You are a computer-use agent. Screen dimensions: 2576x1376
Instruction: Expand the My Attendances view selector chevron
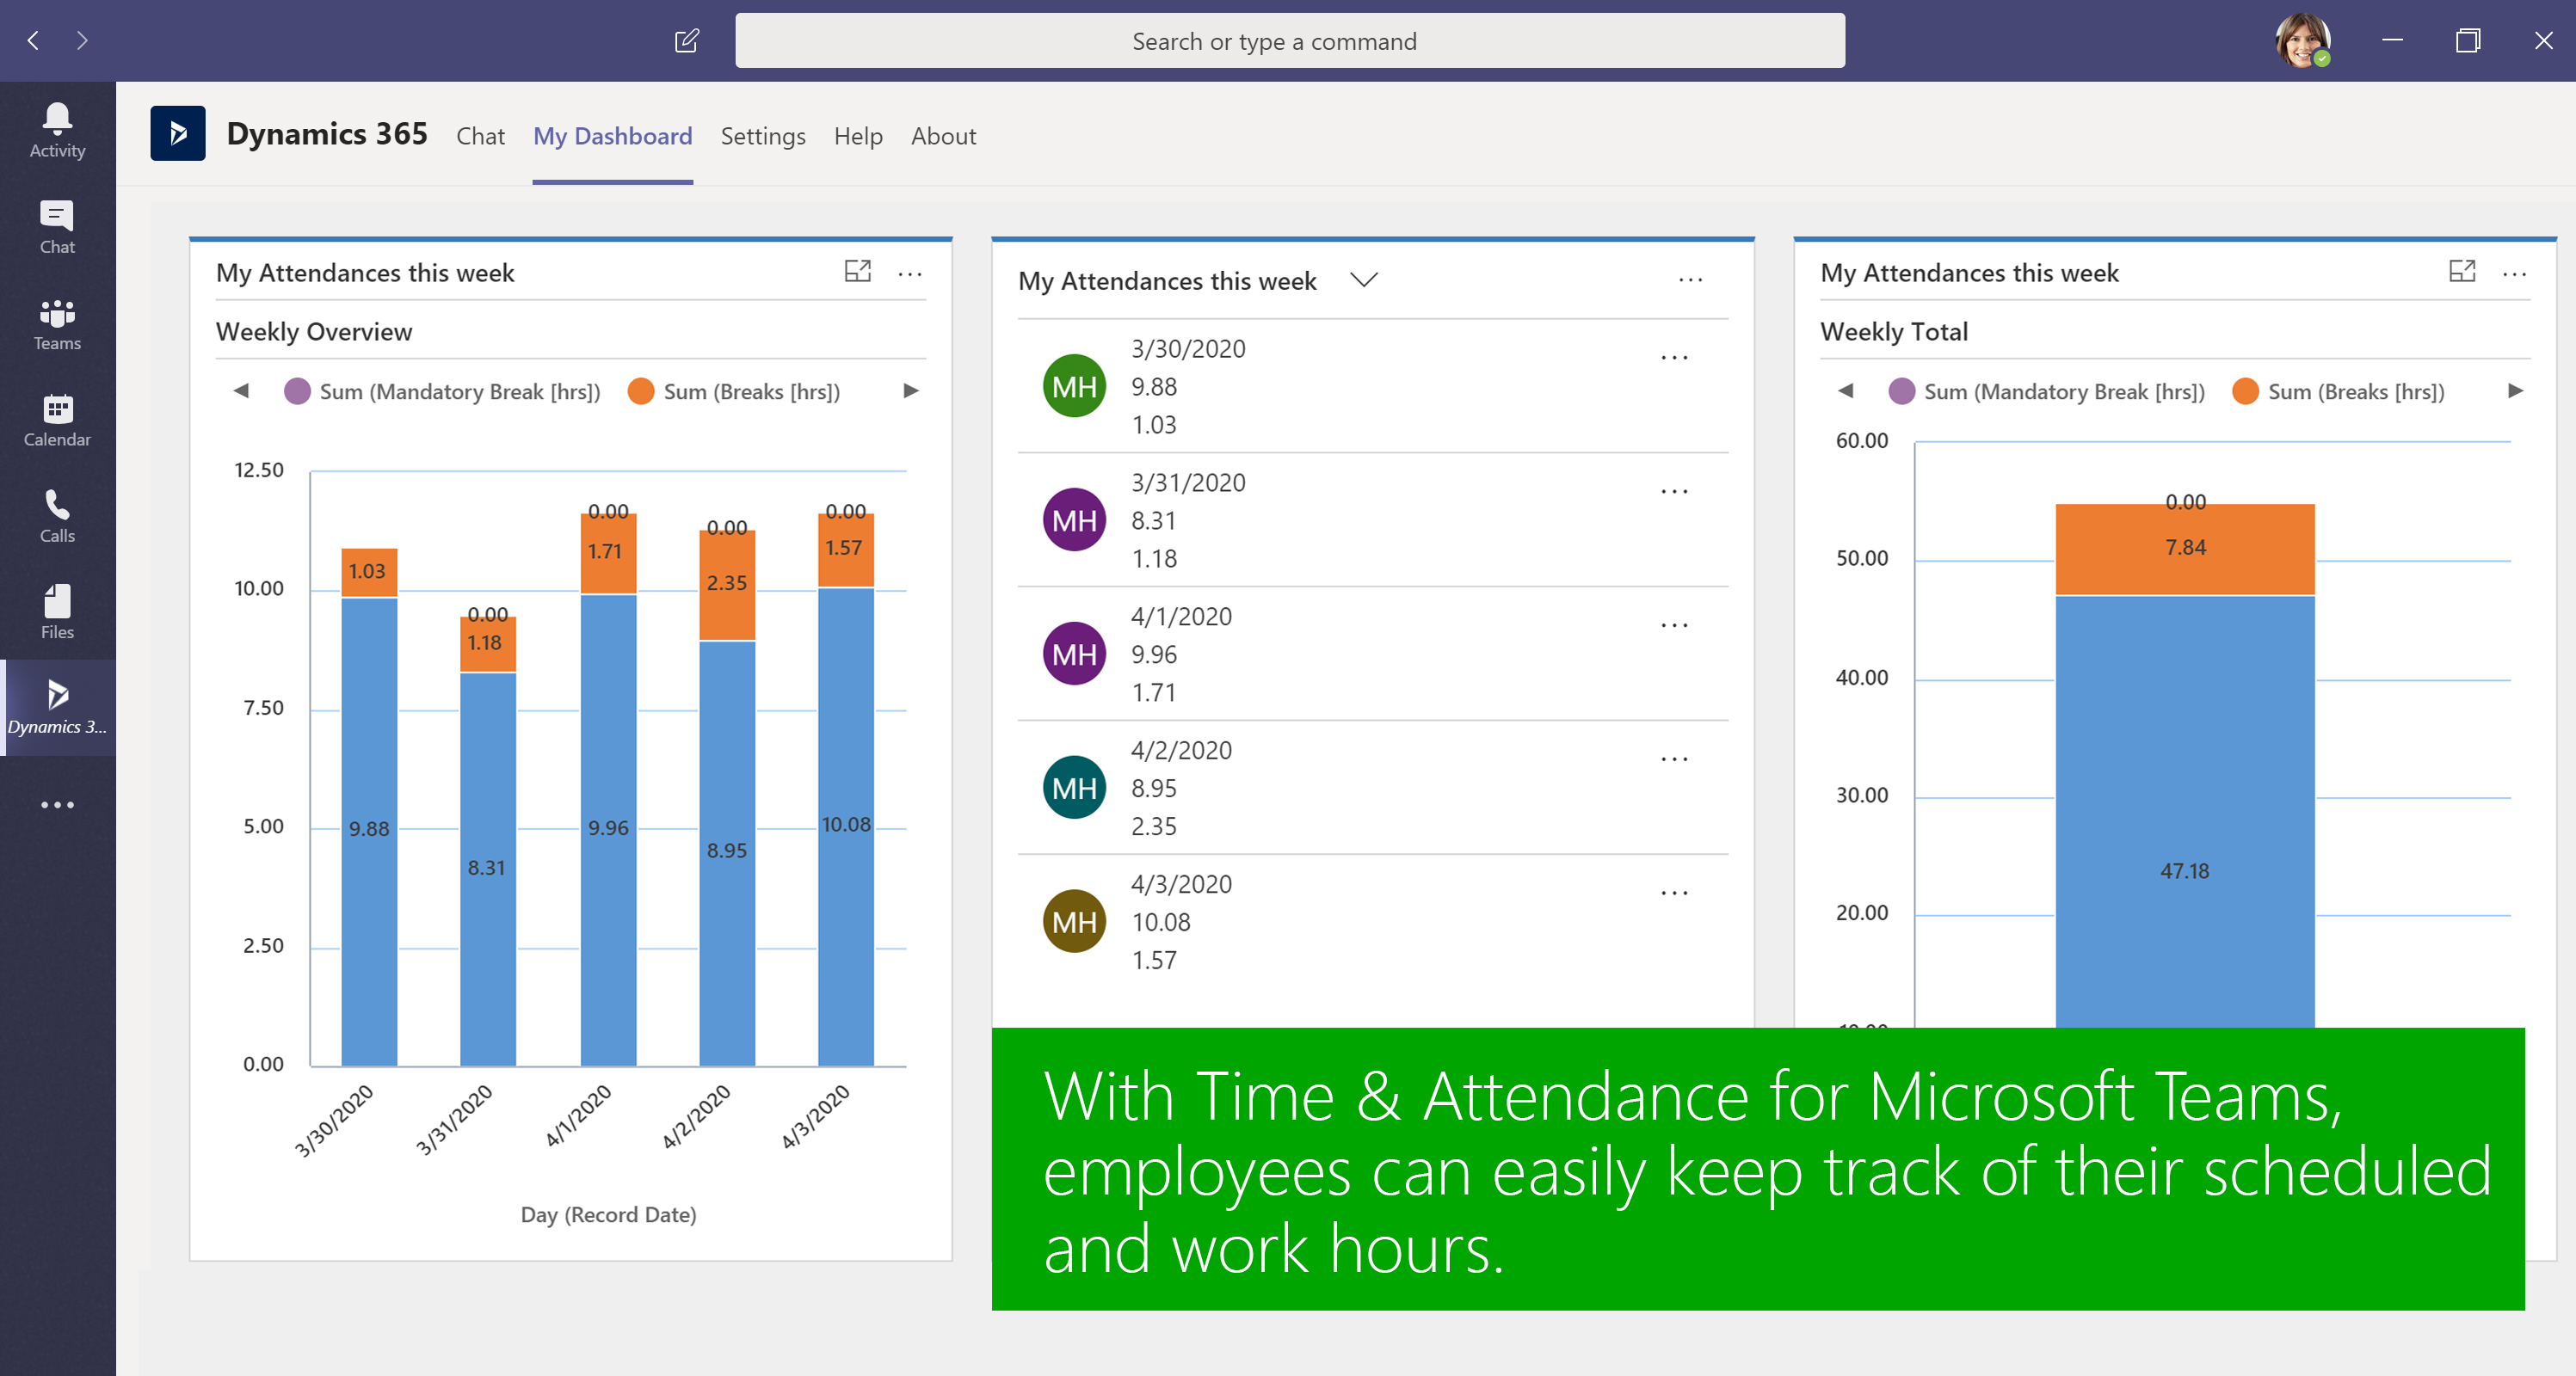[x=1364, y=281]
